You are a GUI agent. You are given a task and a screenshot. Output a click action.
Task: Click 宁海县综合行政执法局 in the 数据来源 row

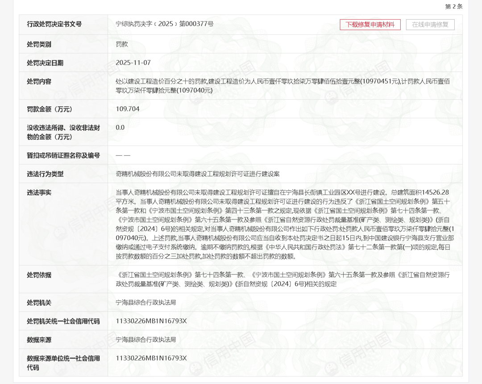coord(145,340)
